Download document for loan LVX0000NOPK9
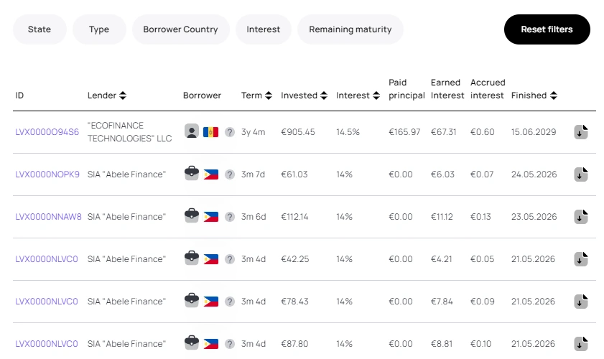The height and width of the screenshot is (359, 604). pyautogui.click(x=581, y=174)
